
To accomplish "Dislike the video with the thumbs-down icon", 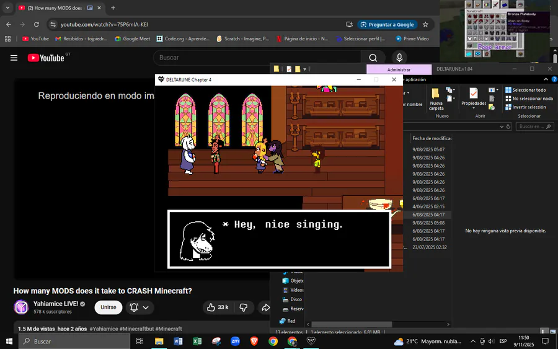I will coord(244,307).
